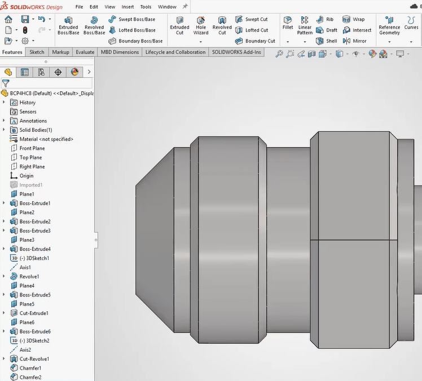This screenshot has height=381, width=422.
Task: Collapse the FeatureManager panel handle
Action: (96, 240)
